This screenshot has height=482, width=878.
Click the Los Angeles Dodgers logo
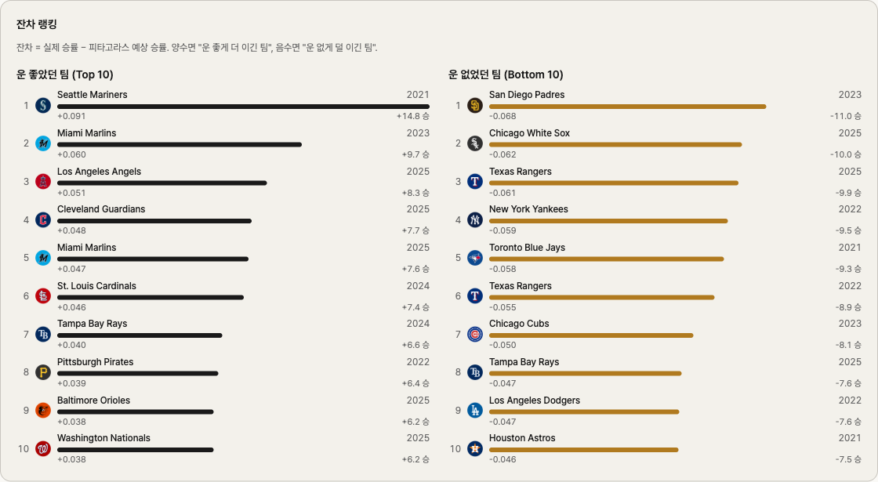[x=474, y=411]
